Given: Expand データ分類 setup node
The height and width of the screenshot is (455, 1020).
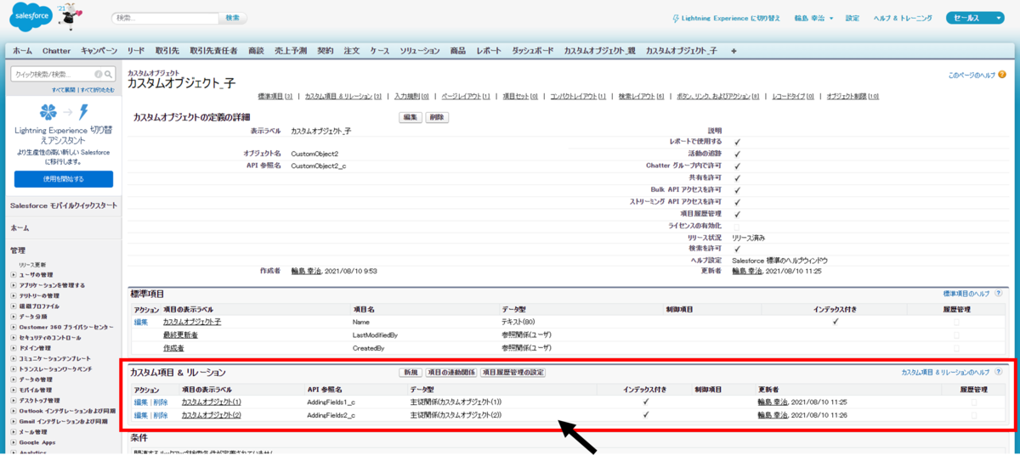Looking at the screenshot, I should pyautogui.click(x=13, y=316).
